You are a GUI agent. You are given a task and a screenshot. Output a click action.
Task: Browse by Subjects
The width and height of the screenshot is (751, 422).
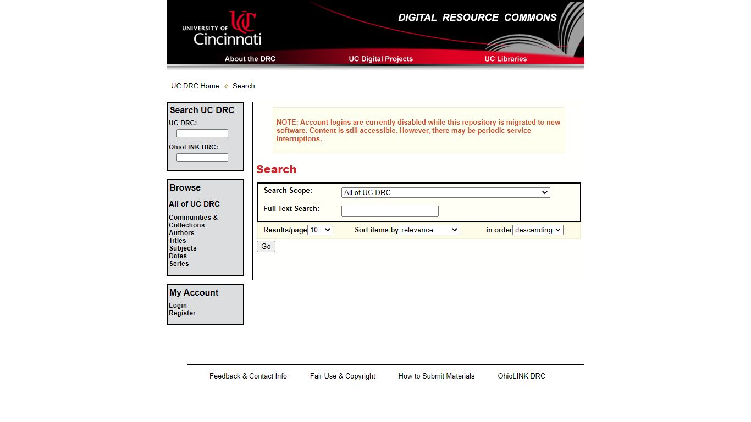point(183,248)
